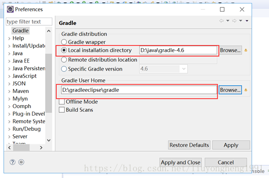Expand the Help tree node
269x178 pixels.
9,38
